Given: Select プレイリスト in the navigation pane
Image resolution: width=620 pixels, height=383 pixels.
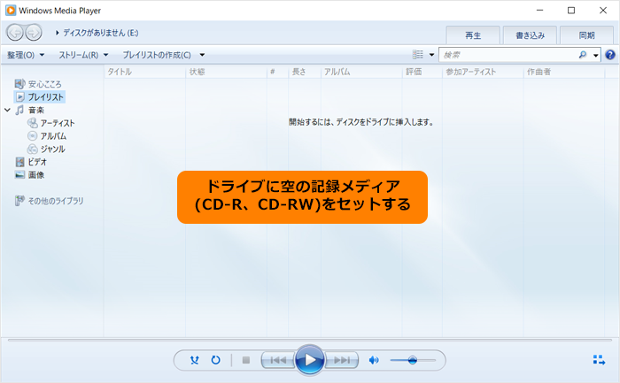Looking at the screenshot, I should tap(45, 97).
